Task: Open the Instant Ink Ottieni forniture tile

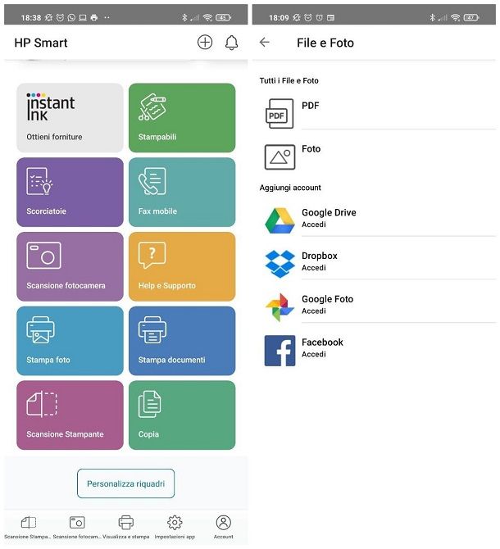Action: (70, 118)
